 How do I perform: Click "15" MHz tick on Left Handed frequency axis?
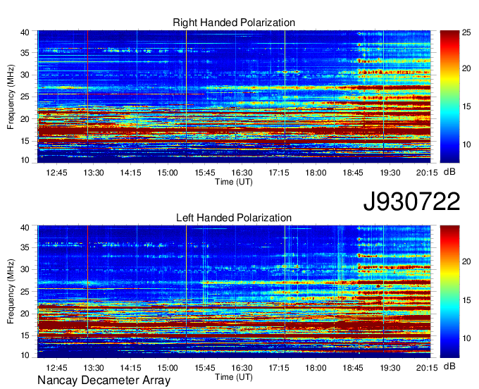pos(25,336)
